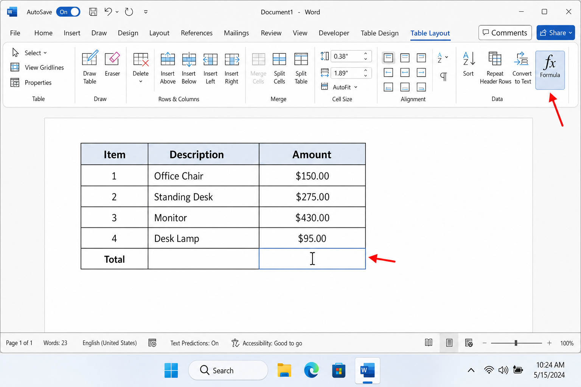Click Repeat Header Rows
This screenshot has height=387, width=581.
[495, 68]
